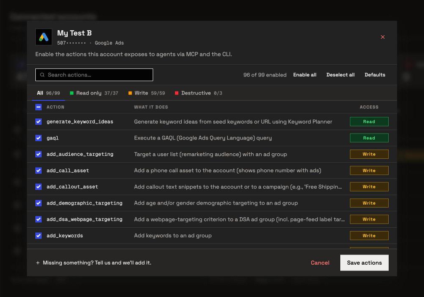Uncheck the add_dsa_webpage_targeting checkbox
The image size is (424, 297).
click(38, 219)
